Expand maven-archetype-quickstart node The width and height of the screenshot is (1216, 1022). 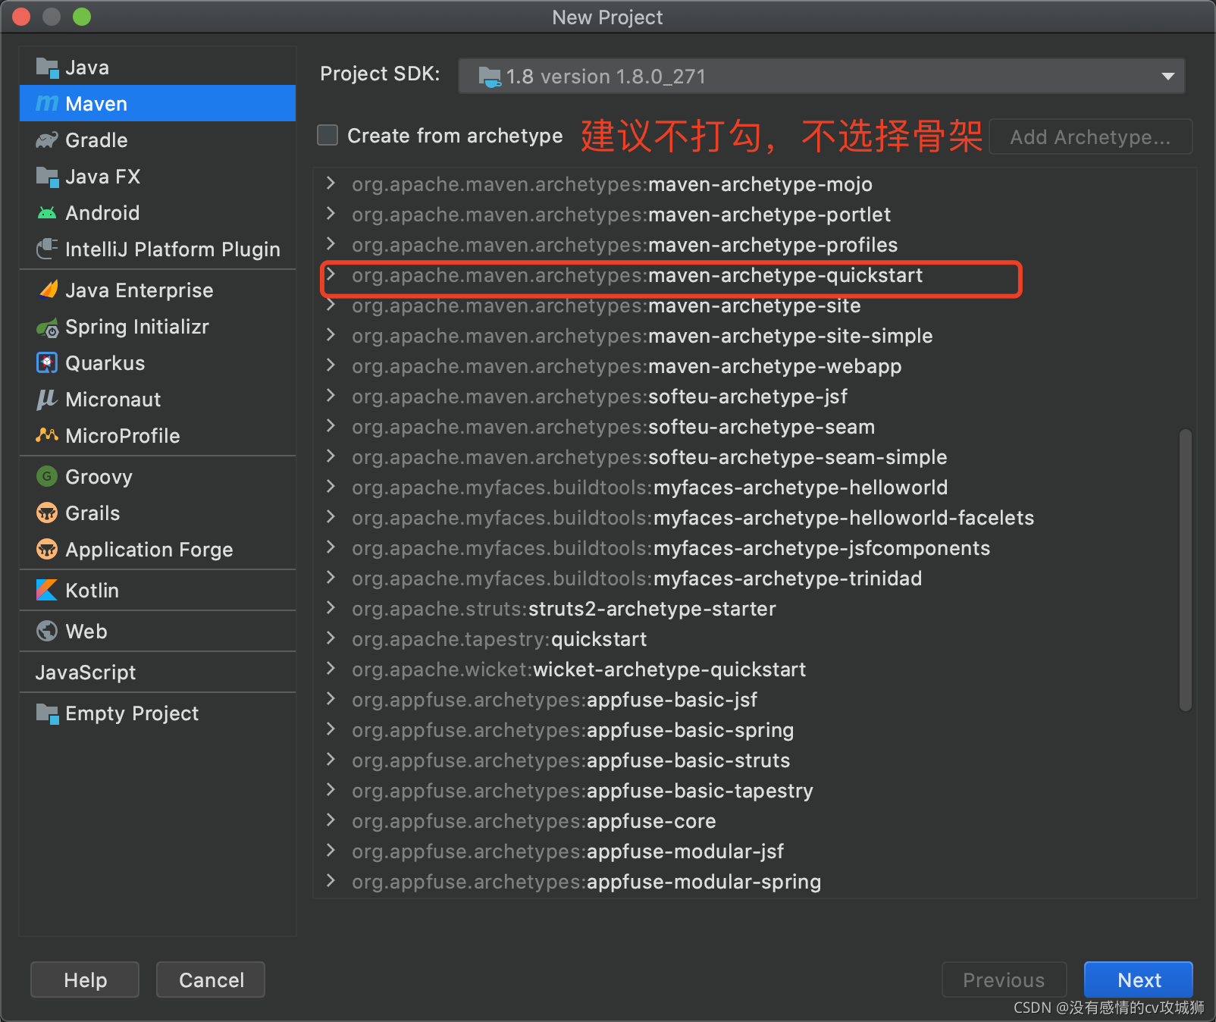point(331,274)
